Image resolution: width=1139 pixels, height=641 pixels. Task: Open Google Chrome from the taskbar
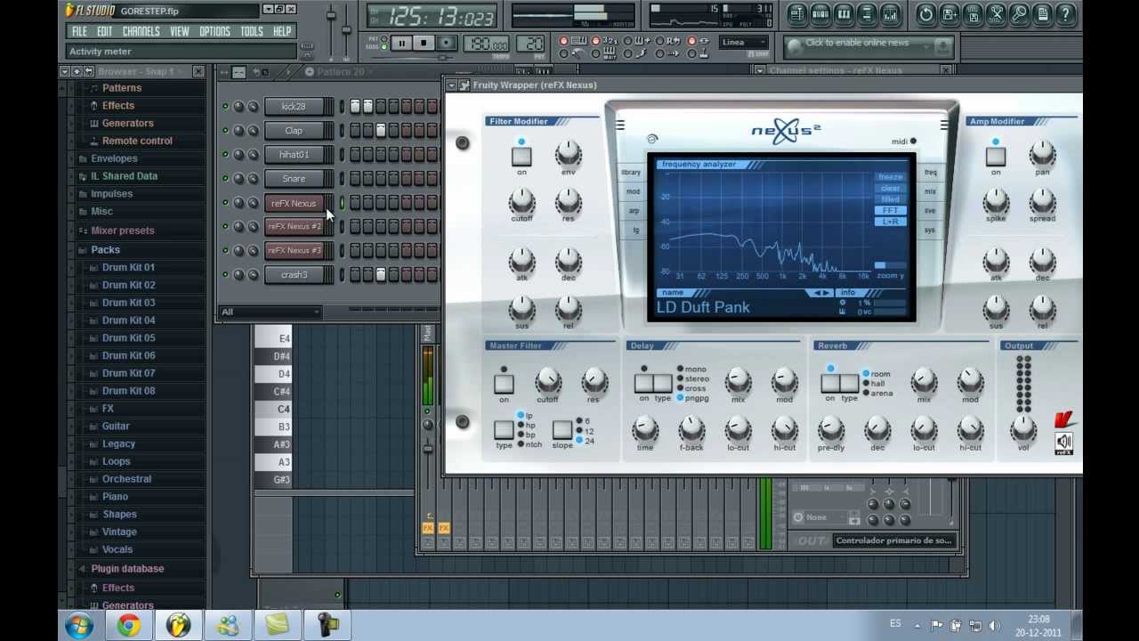(x=129, y=625)
